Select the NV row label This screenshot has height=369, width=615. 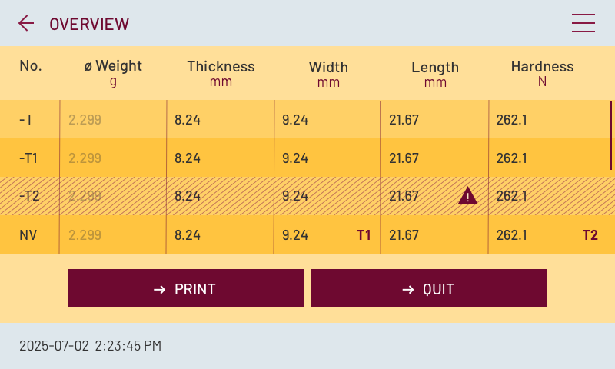coord(28,235)
